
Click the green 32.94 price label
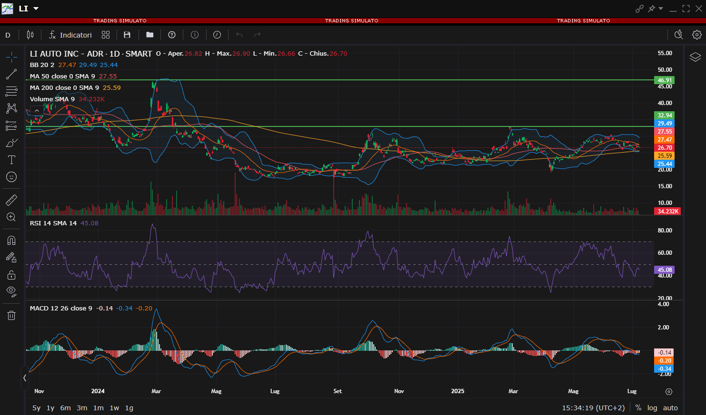point(665,116)
